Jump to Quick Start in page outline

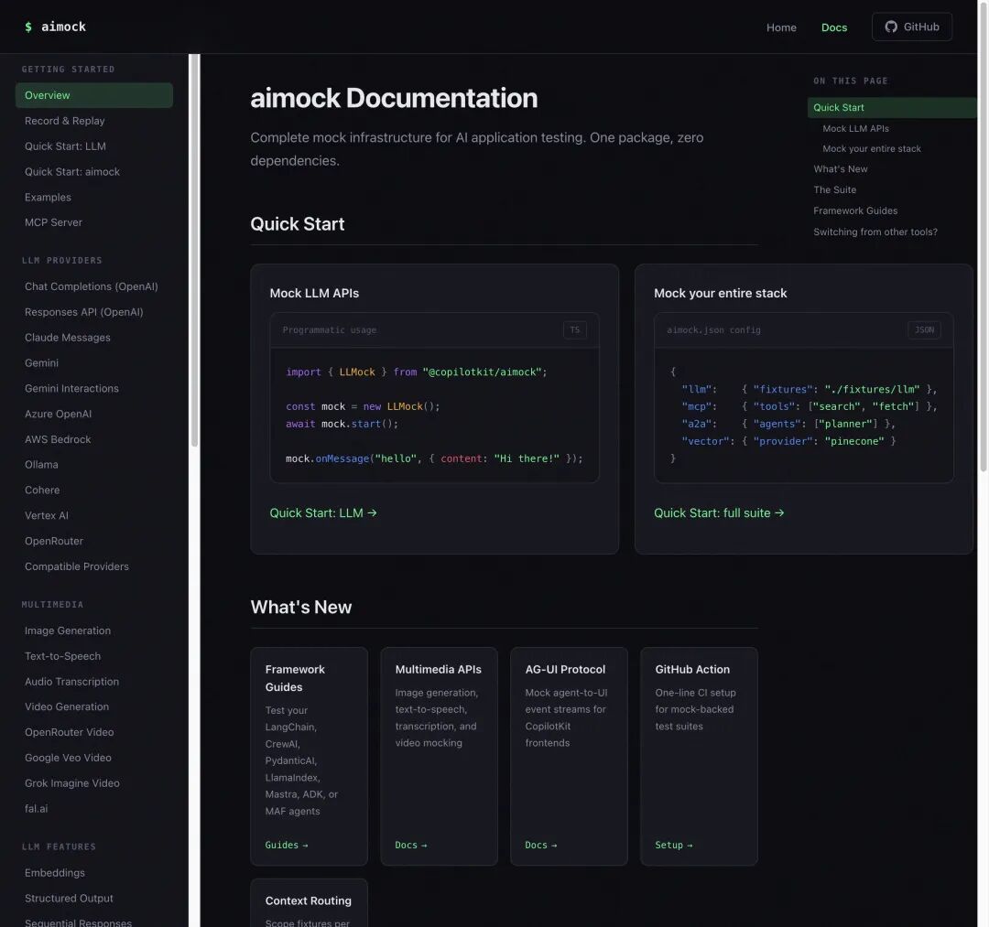pyautogui.click(x=892, y=108)
